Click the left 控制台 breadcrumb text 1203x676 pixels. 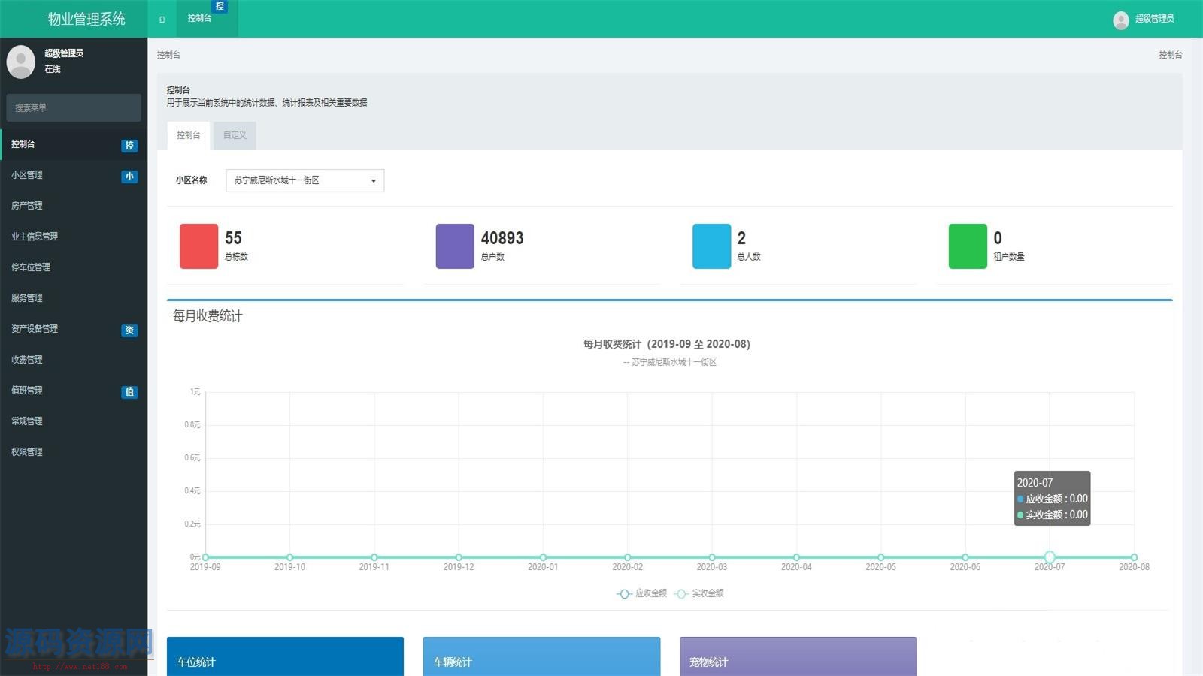click(x=168, y=55)
